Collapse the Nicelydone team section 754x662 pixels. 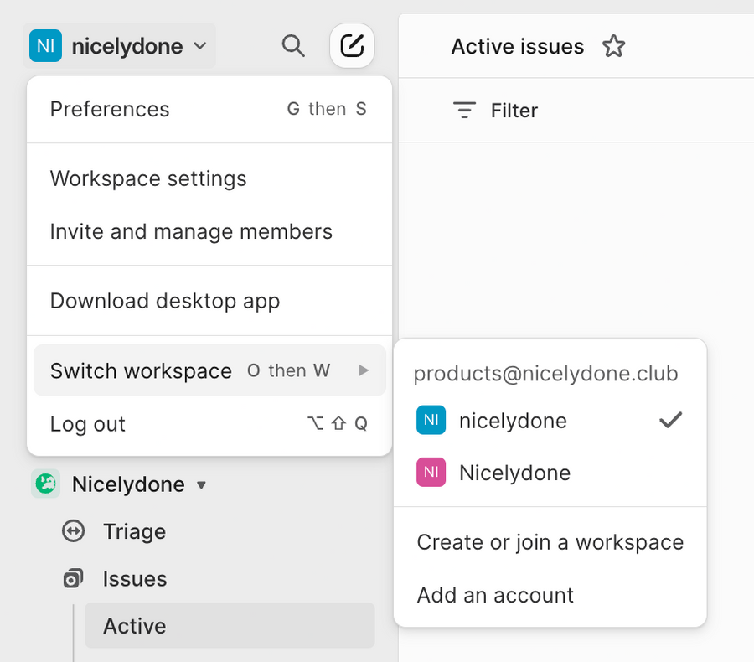pyautogui.click(x=201, y=484)
